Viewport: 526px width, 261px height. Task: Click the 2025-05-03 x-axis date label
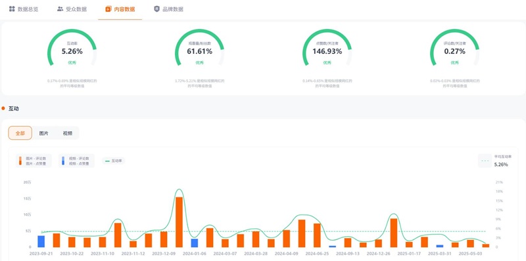[470, 254]
